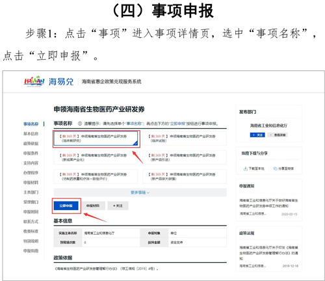Screen dimensions: 325x281
Task: Click the 申报材料 button
Action: pos(93,206)
